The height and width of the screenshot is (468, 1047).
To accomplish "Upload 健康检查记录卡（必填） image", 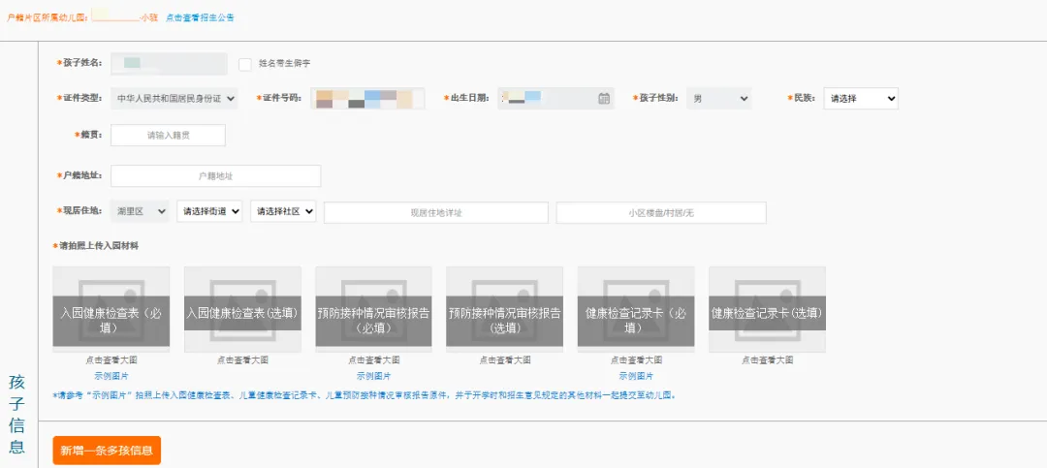I will coord(636,309).
